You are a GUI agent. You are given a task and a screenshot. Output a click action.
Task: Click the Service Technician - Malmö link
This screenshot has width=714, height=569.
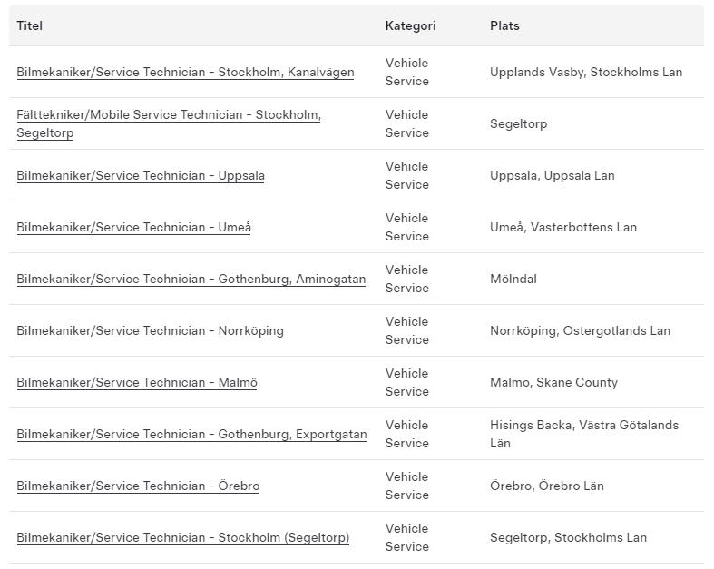tap(137, 383)
